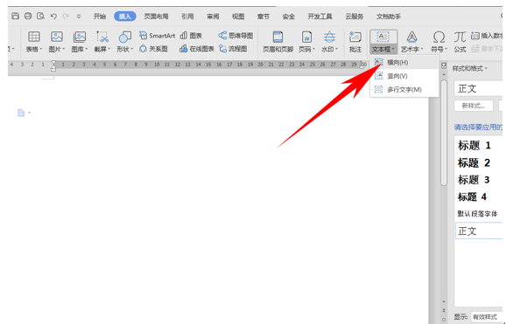506x324 pixels.
Task: Apply the 标题 3 style
Action: point(474,180)
